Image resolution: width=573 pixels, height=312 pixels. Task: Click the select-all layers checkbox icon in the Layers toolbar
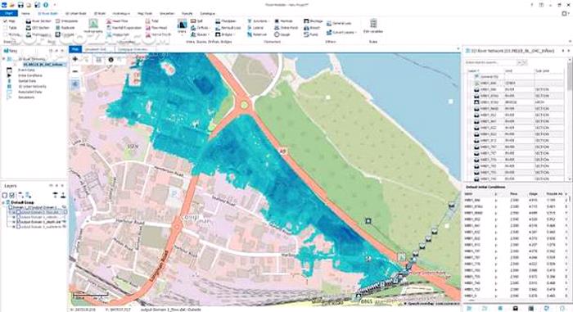pyautogui.click(x=12, y=195)
